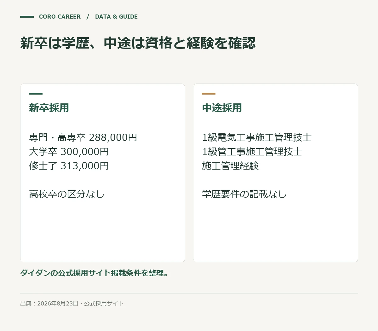Select the 新卒採用 card heading

click(49, 108)
